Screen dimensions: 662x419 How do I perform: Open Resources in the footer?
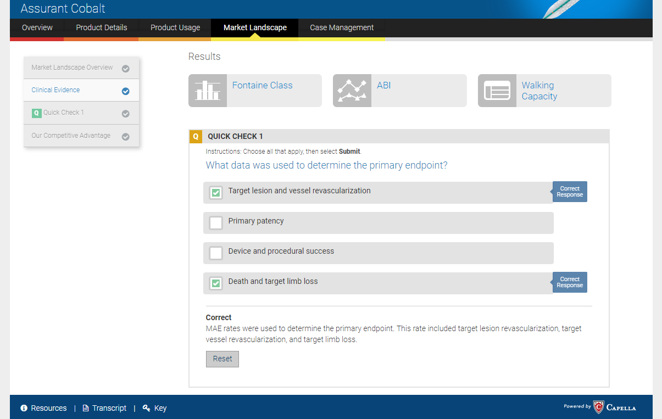pyautogui.click(x=49, y=408)
